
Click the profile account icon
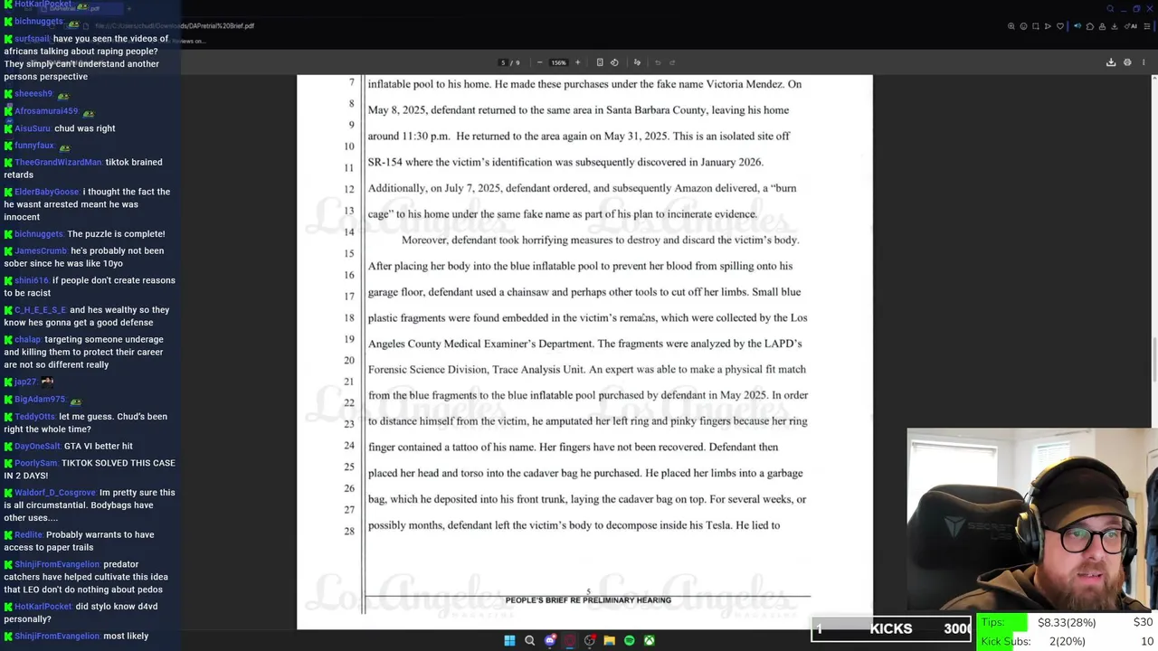1101,26
